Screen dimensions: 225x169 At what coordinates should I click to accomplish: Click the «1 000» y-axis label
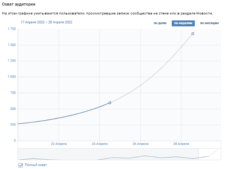pos(12,77)
